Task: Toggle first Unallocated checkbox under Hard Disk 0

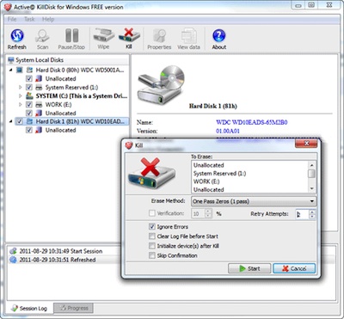Action: coord(29,78)
